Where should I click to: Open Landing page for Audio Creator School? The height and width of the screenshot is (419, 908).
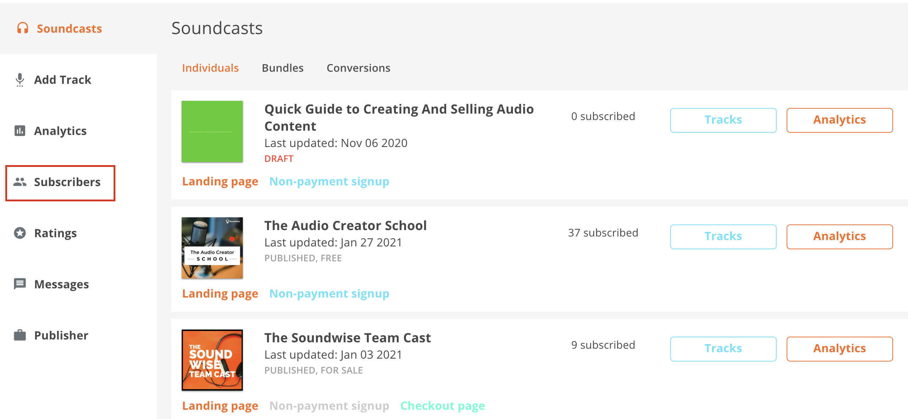pos(220,294)
